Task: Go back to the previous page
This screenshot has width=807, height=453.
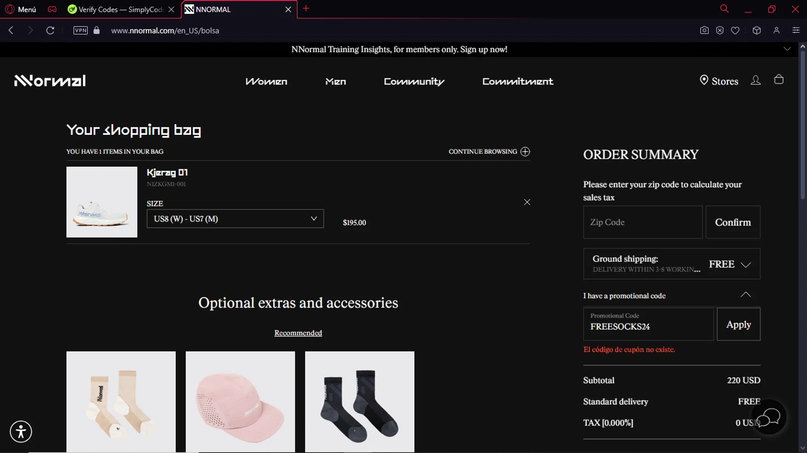Action: tap(11, 31)
